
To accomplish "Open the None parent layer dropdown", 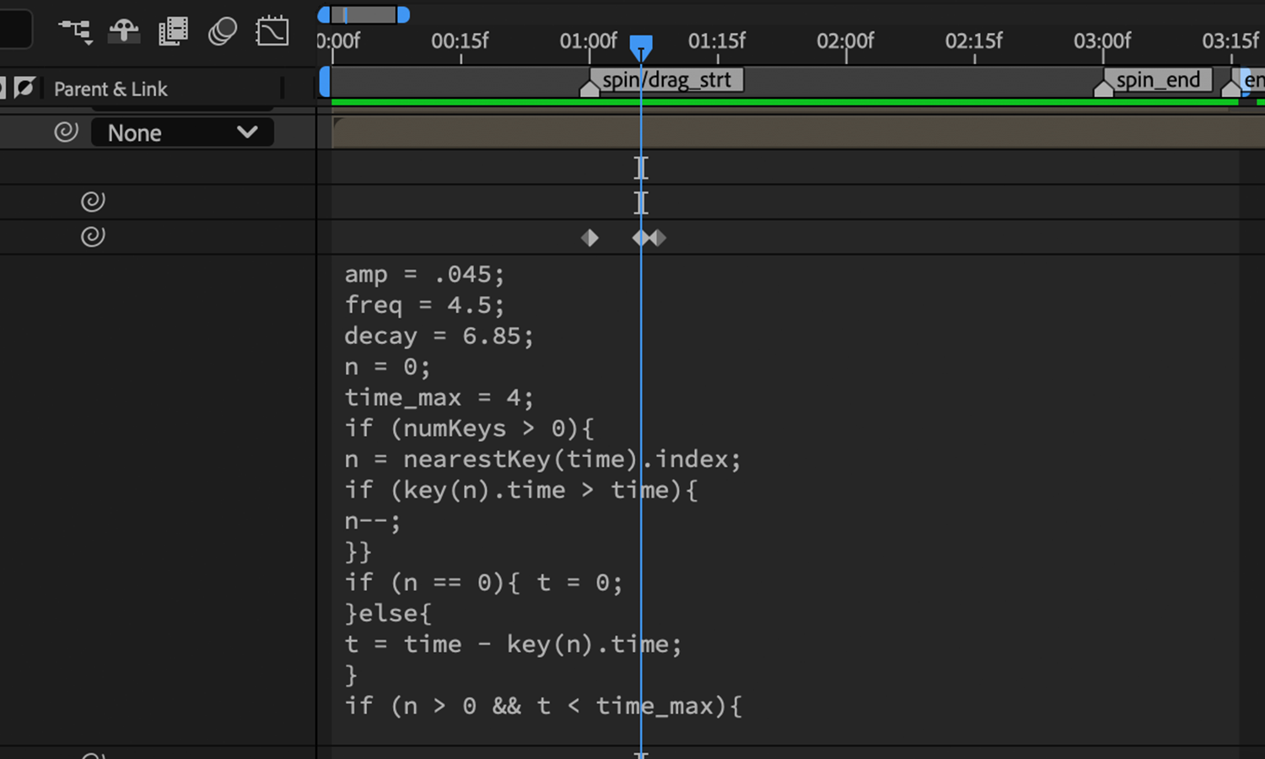I will tap(182, 132).
